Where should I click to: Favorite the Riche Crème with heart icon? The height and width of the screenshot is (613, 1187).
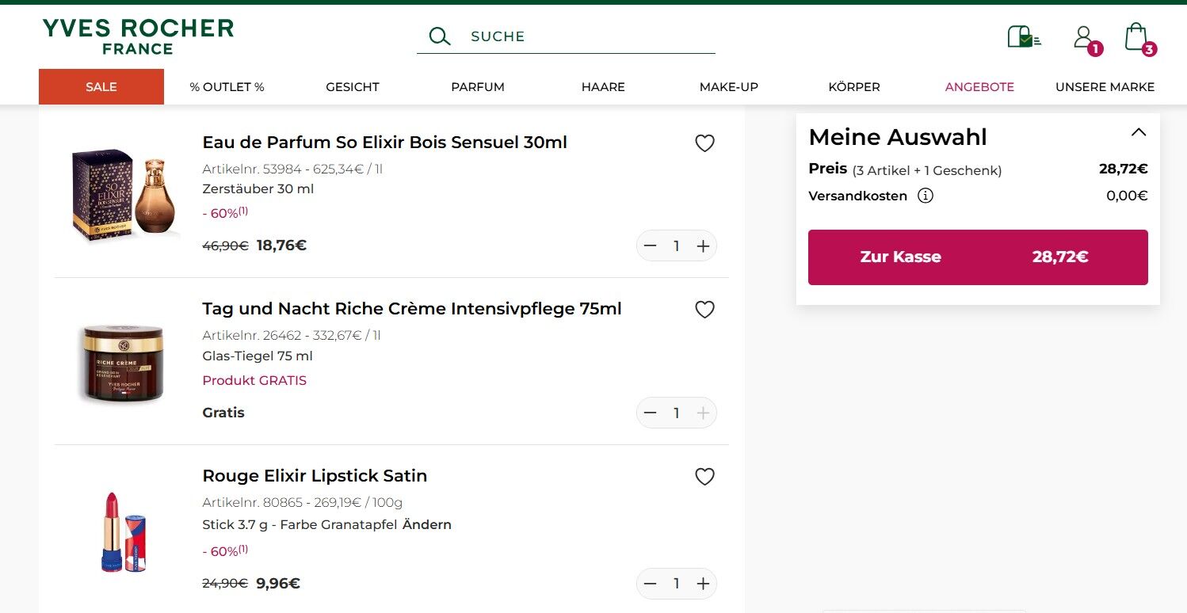coord(704,310)
